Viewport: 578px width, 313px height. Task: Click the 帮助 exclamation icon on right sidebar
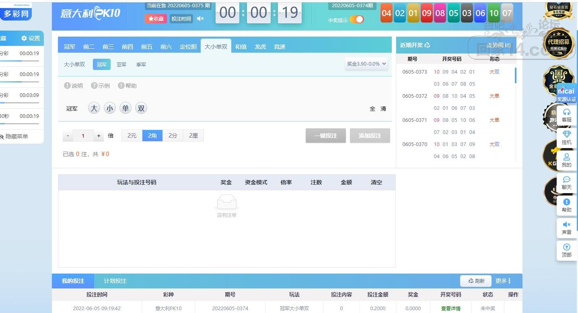567,202
